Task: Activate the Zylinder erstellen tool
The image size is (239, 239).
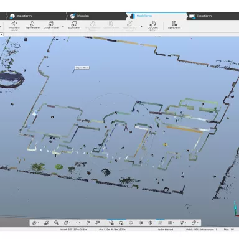Action: (x=51, y=25)
